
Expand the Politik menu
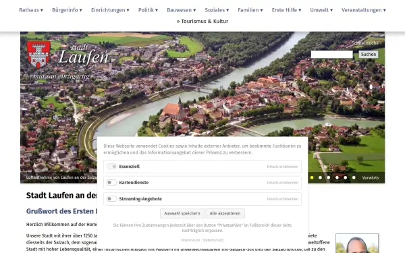click(x=148, y=10)
